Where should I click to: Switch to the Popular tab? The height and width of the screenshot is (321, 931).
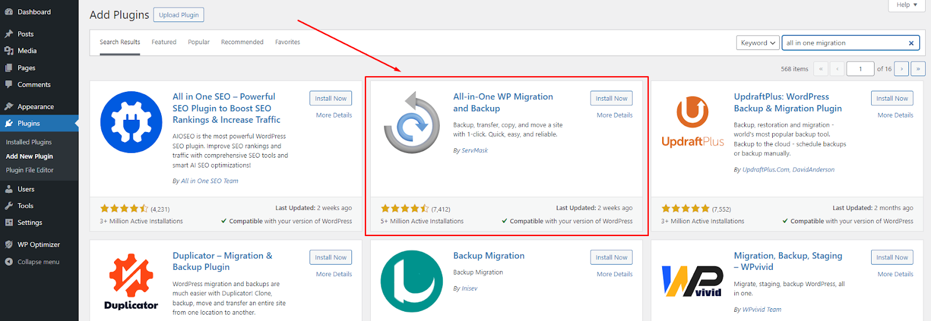(198, 42)
